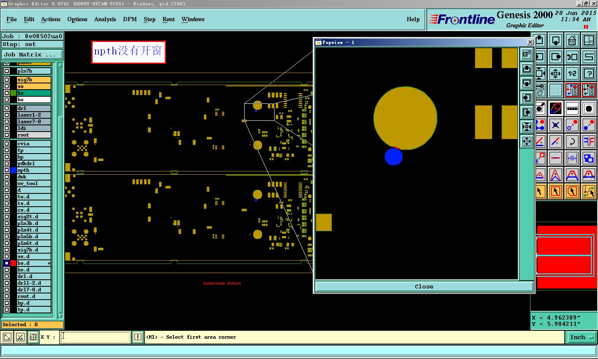Click the horizontal red-blue line icon
The width and height of the screenshot is (598, 359).
[x=556, y=158]
